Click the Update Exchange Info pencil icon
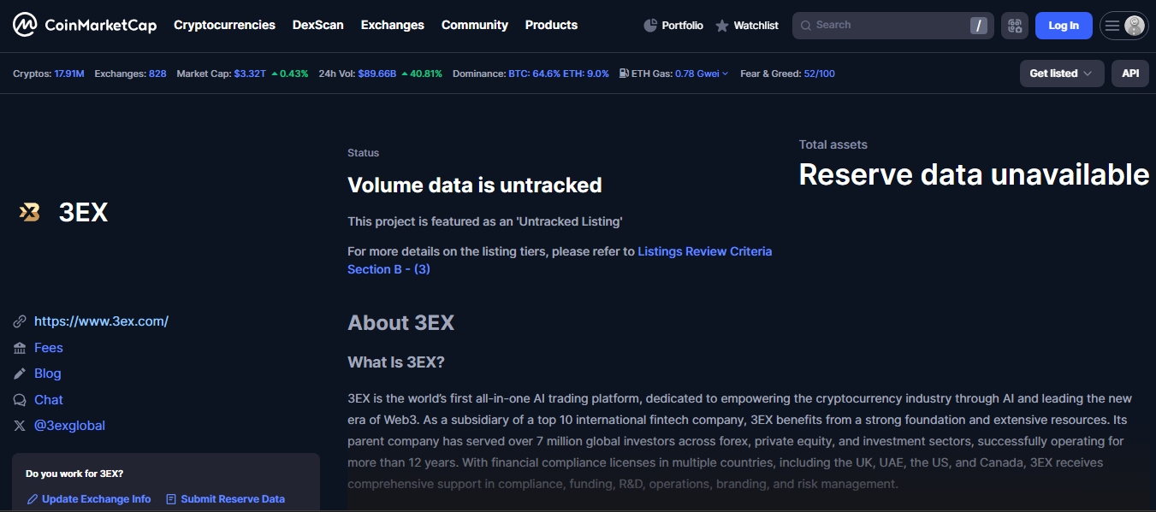 click(x=33, y=499)
